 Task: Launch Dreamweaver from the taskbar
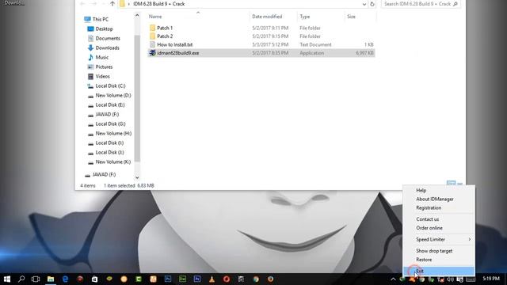tap(182, 279)
